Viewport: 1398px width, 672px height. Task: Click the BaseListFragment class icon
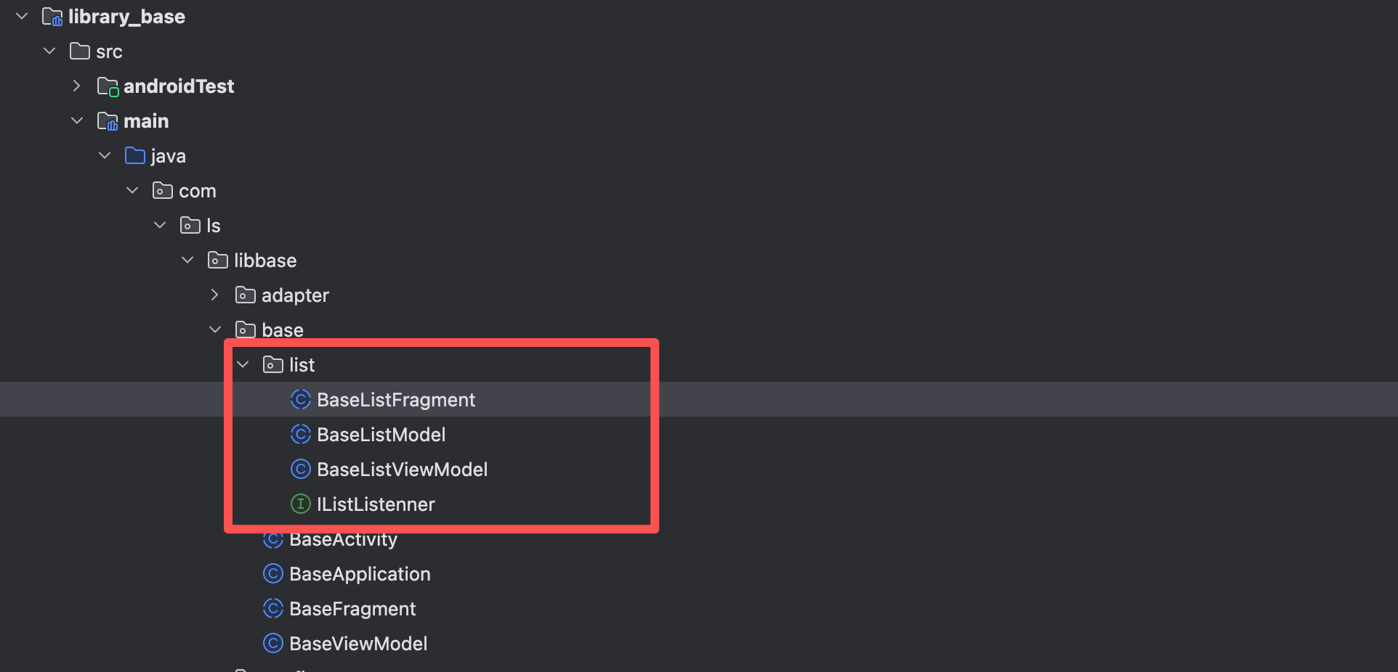coord(300,399)
